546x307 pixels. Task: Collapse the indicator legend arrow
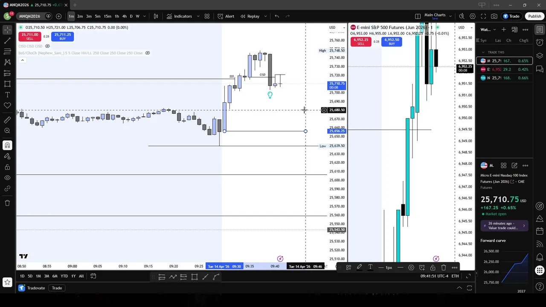tap(22, 60)
